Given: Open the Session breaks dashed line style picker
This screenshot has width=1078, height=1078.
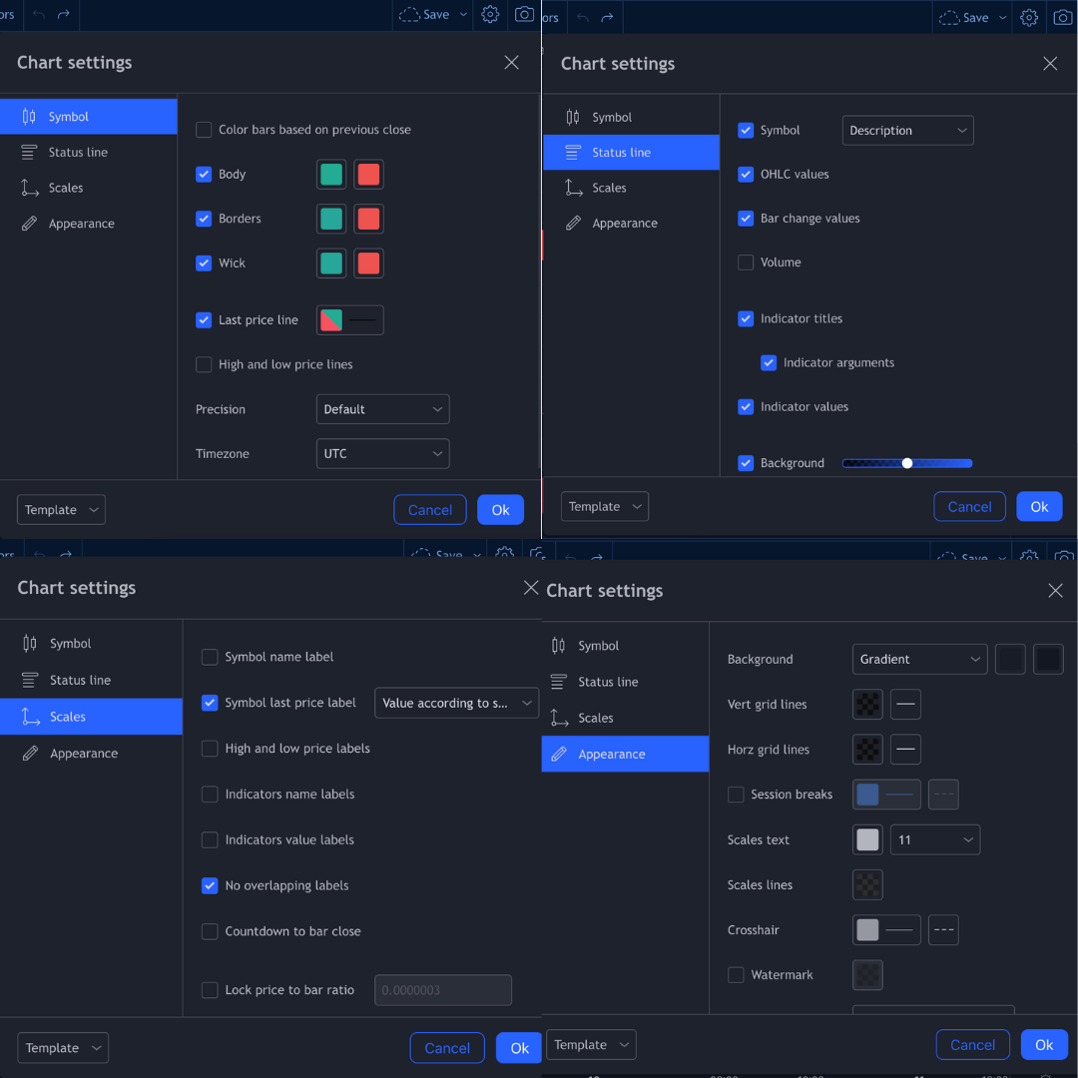Looking at the screenshot, I should [943, 795].
